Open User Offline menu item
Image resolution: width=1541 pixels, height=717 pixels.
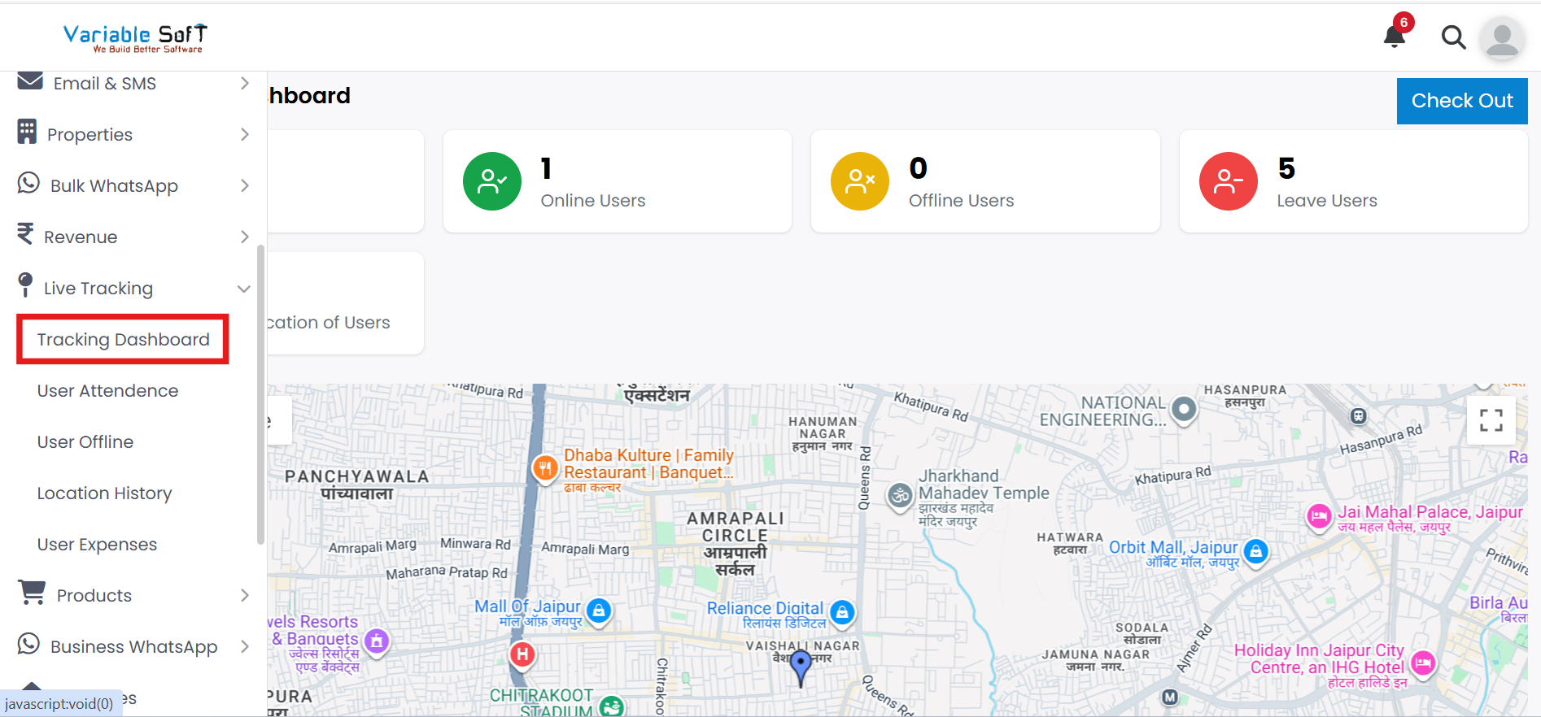(85, 441)
